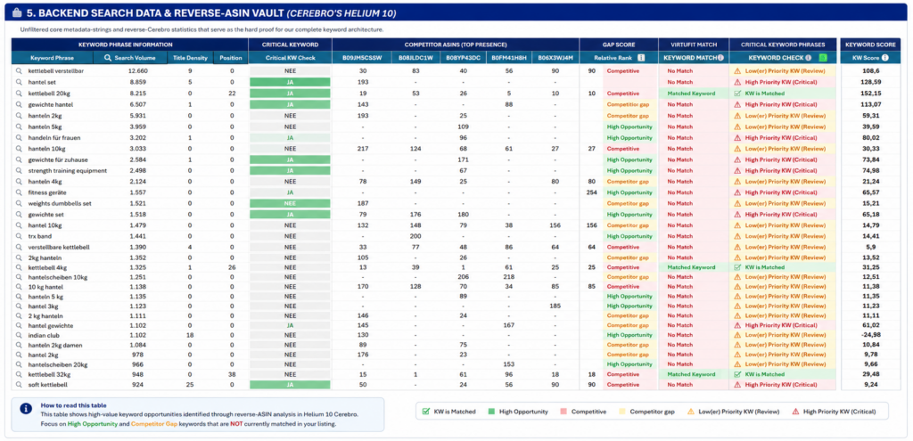Image resolution: width=913 pixels, height=441 pixels.
Task: Open the Relative Rank info icon
Action: 640,58
